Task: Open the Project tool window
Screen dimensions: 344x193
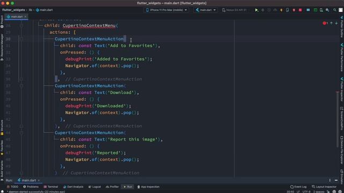Action: tap(2, 21)
